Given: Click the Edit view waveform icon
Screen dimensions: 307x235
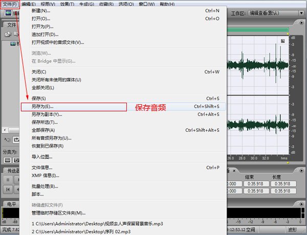Looking at the screenshot, I should (x=8, y=13).
